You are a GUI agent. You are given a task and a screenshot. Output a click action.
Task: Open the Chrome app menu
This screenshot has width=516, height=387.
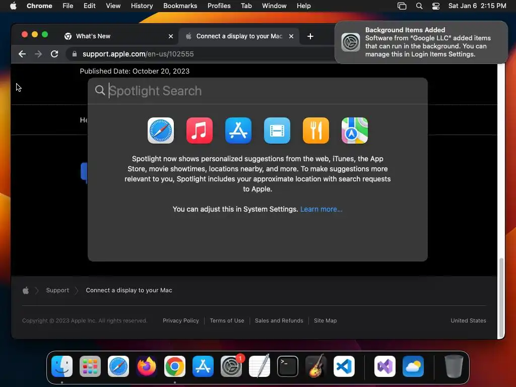click(39, 6)
